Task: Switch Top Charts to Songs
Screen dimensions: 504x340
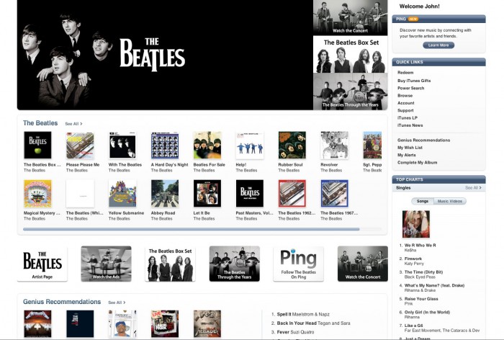Action: [423, 201]
